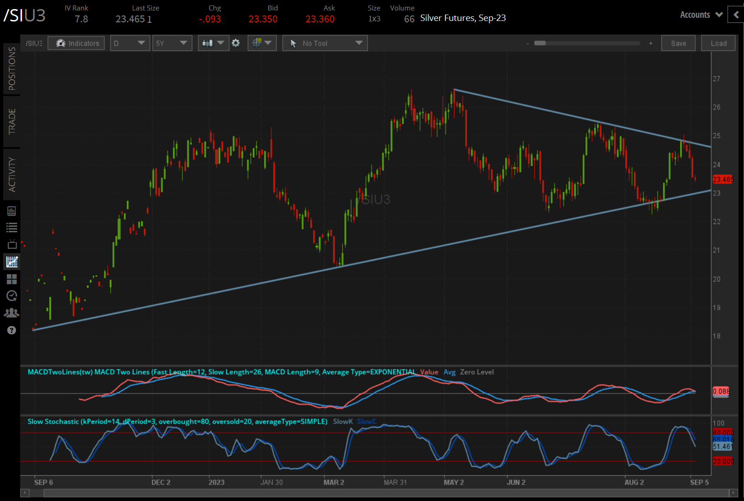Screen dimensions: 744x501
Task: Click the Save chart button
Action: click(x=678, y=43)
